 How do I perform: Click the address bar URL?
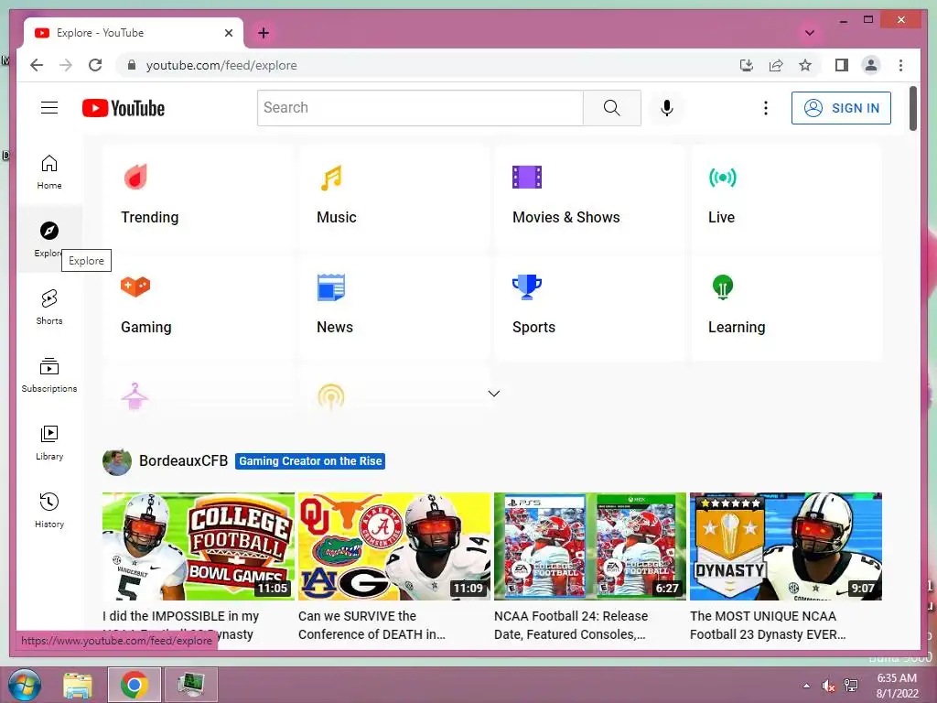pyautogui.click(x=221, y=65)
